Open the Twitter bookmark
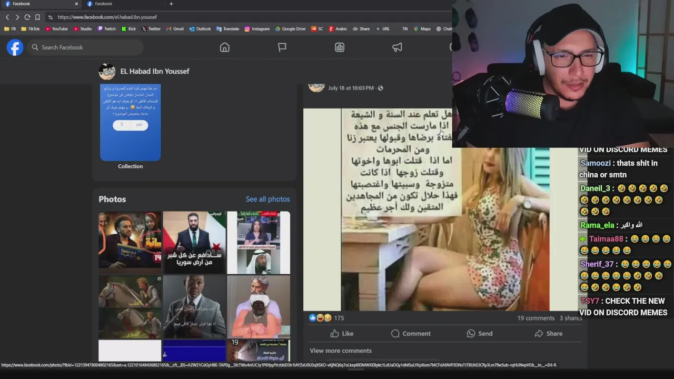This screenshot has width=674, height=379. point(151,29)
